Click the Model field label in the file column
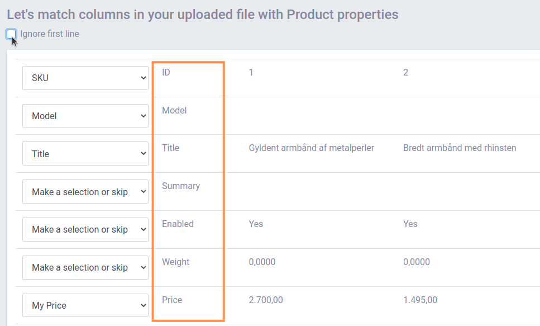This screenshot has height=326, width=540. 174,110
